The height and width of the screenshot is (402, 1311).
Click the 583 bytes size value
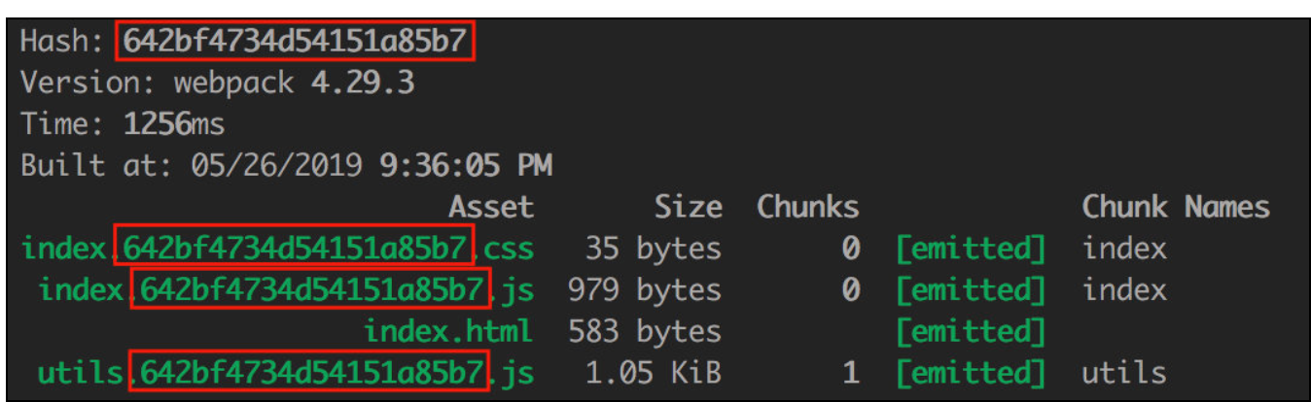[645, 332]
